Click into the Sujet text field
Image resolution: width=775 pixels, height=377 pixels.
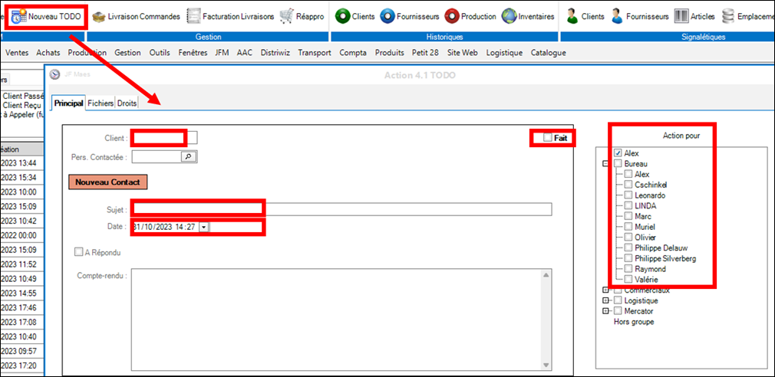click(x=341, y=210)
